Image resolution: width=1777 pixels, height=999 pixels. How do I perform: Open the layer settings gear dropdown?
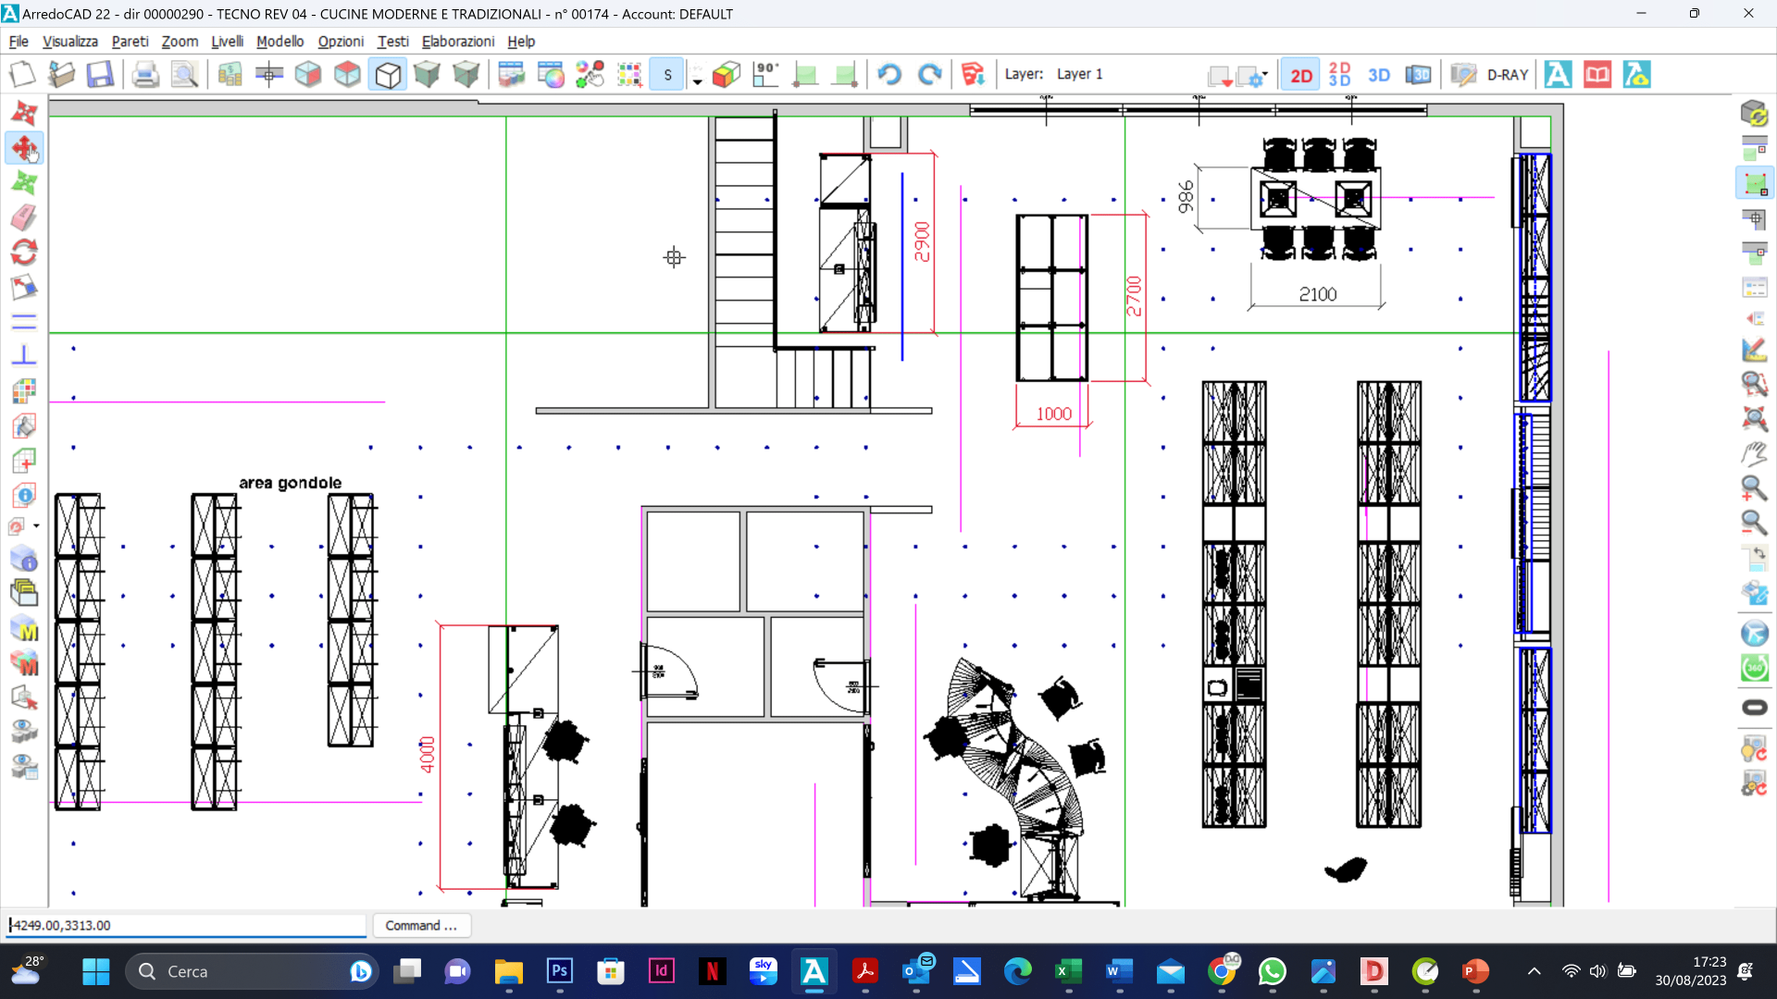click(x=1253, y=76)
